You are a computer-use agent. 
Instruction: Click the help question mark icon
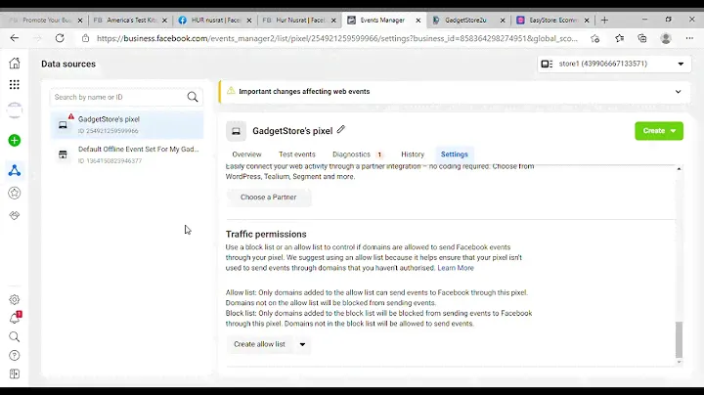point(15,356)
